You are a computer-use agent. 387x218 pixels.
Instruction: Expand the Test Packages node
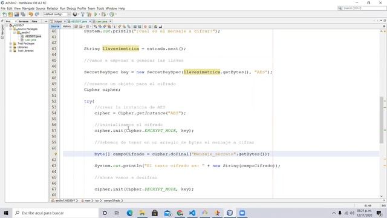tap(11, 44)
